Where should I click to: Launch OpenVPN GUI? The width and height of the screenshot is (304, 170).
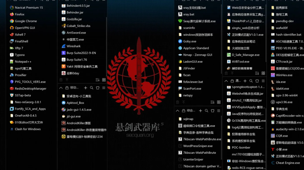click(x=22, y=28)
